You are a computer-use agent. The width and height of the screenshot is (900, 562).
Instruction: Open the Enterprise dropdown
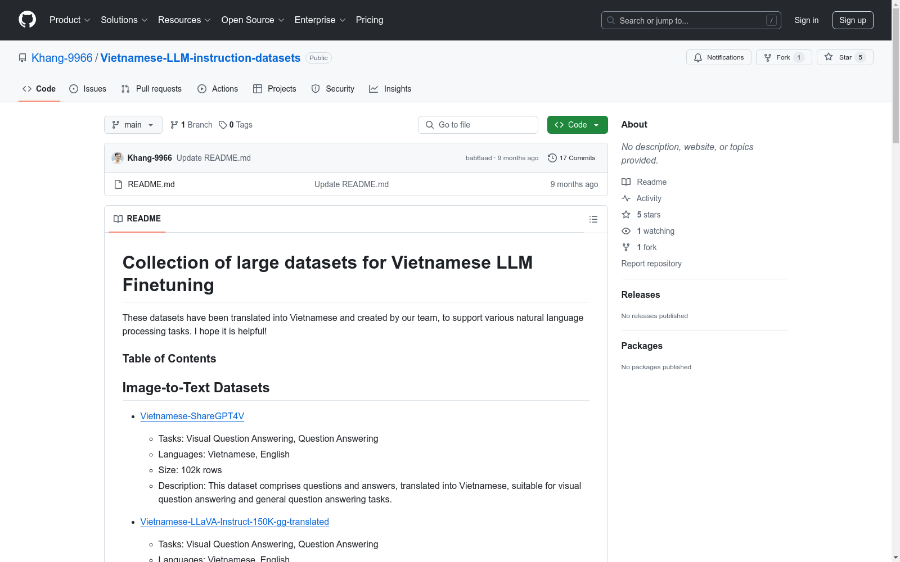pos(320,20)
